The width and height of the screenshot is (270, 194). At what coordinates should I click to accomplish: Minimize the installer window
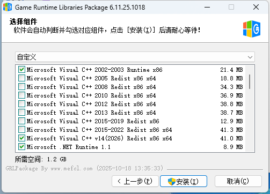(x=207, y=7)
